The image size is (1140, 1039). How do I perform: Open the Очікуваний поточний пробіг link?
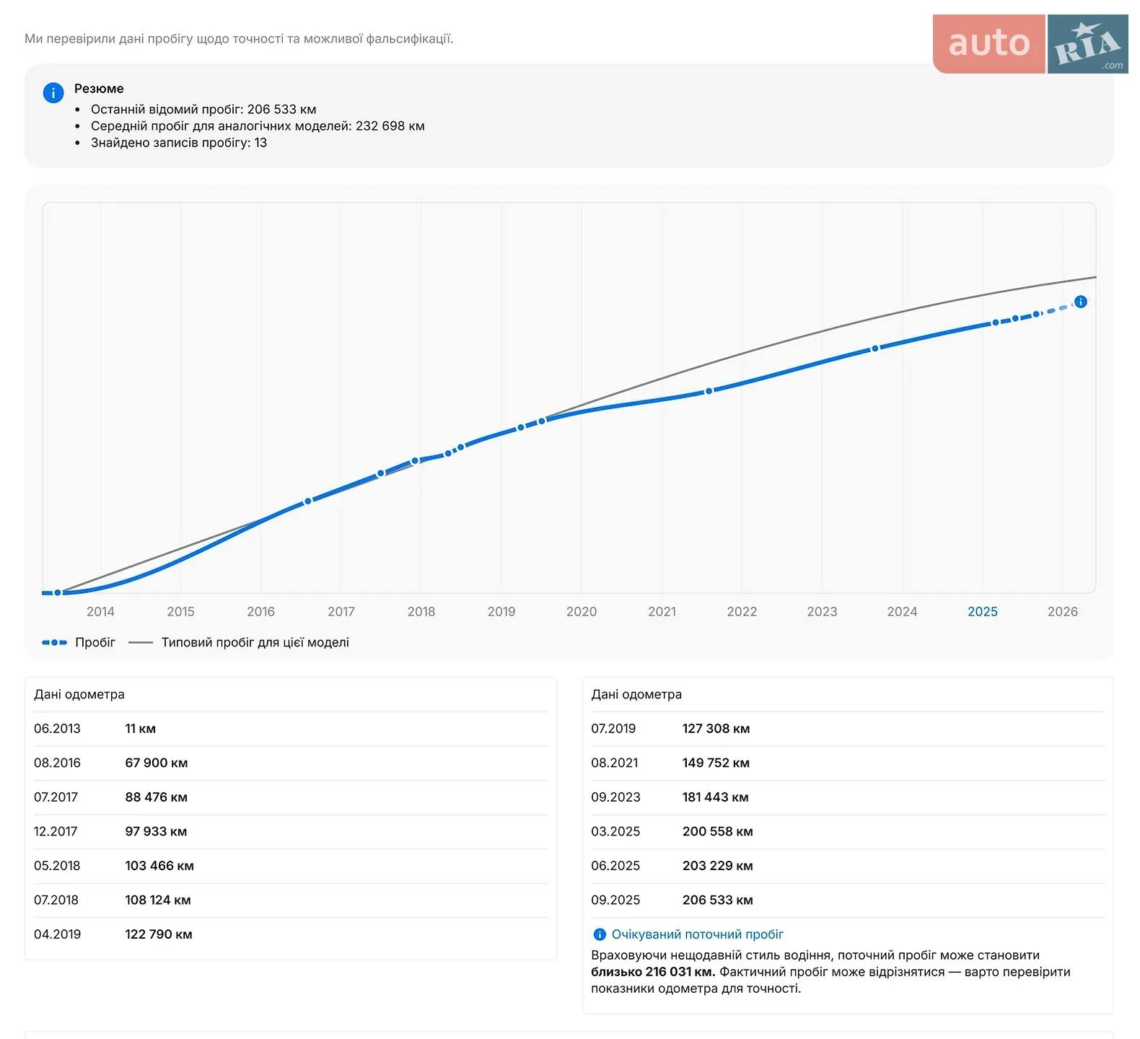[697, 934]
